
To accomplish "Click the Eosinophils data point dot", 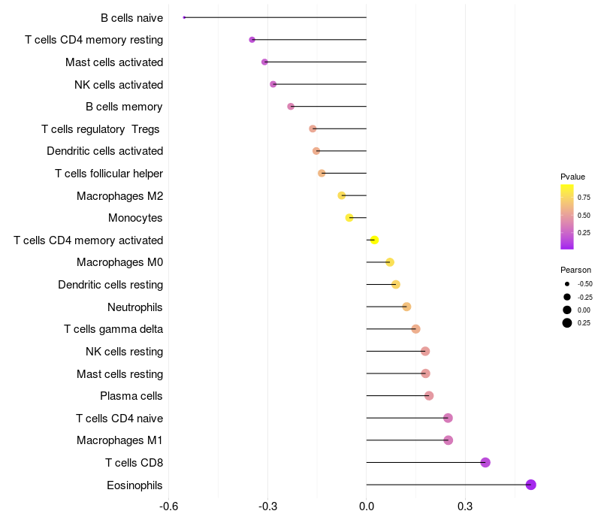I will tap(530, 485).
